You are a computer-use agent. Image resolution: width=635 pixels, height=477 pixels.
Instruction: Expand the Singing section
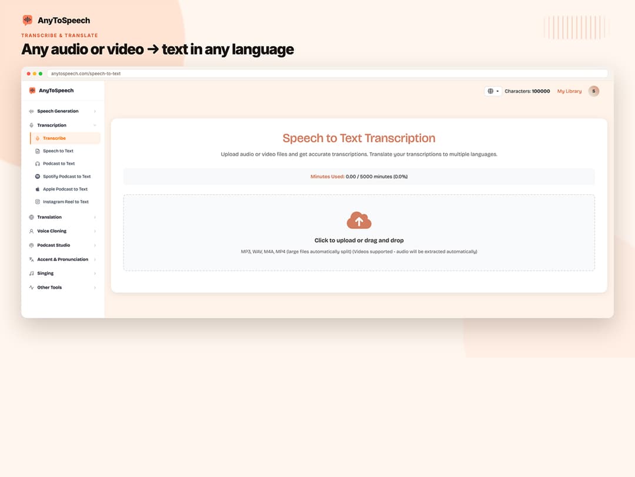[x=62, y=273]
